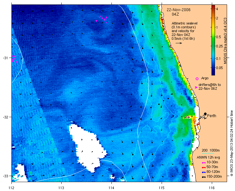Click the IMOS copyright timestamp text

click(x=232, y=143)
